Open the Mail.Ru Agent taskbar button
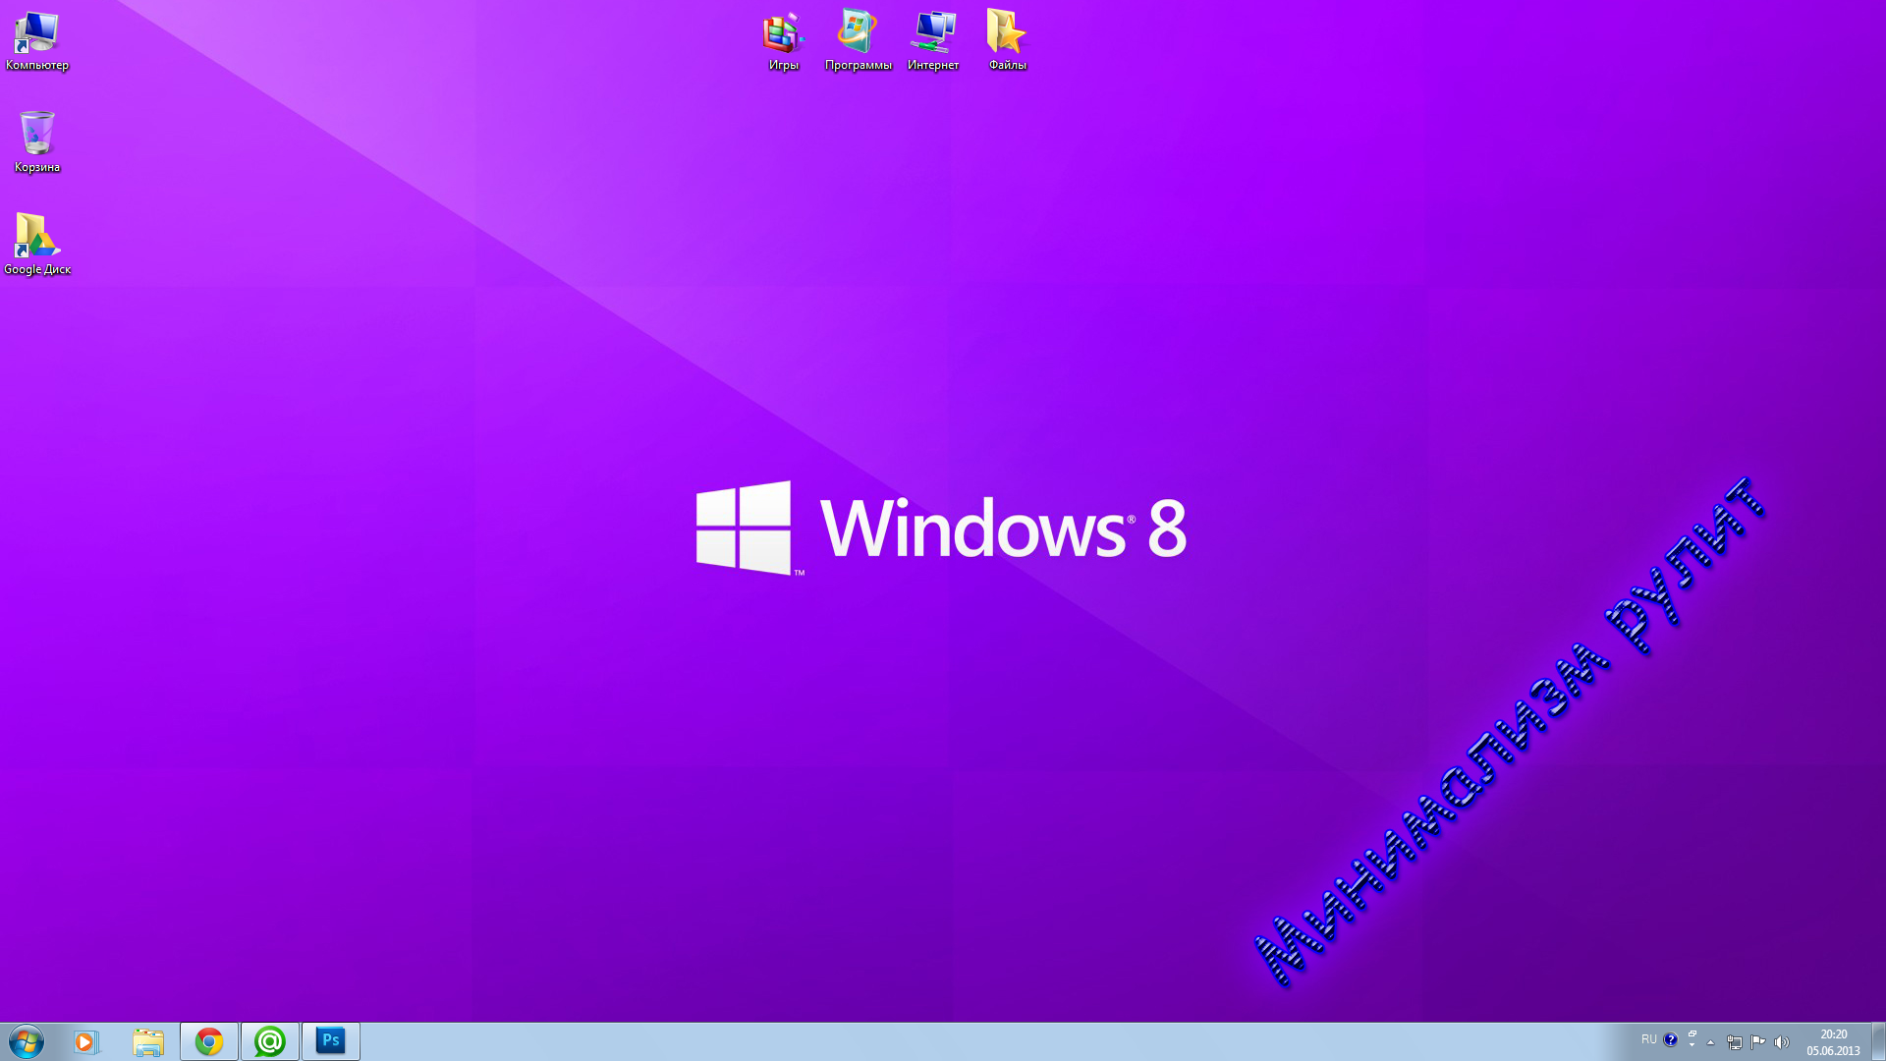Viewport: 1886px width, 1061px height. tap(270, 1041)
